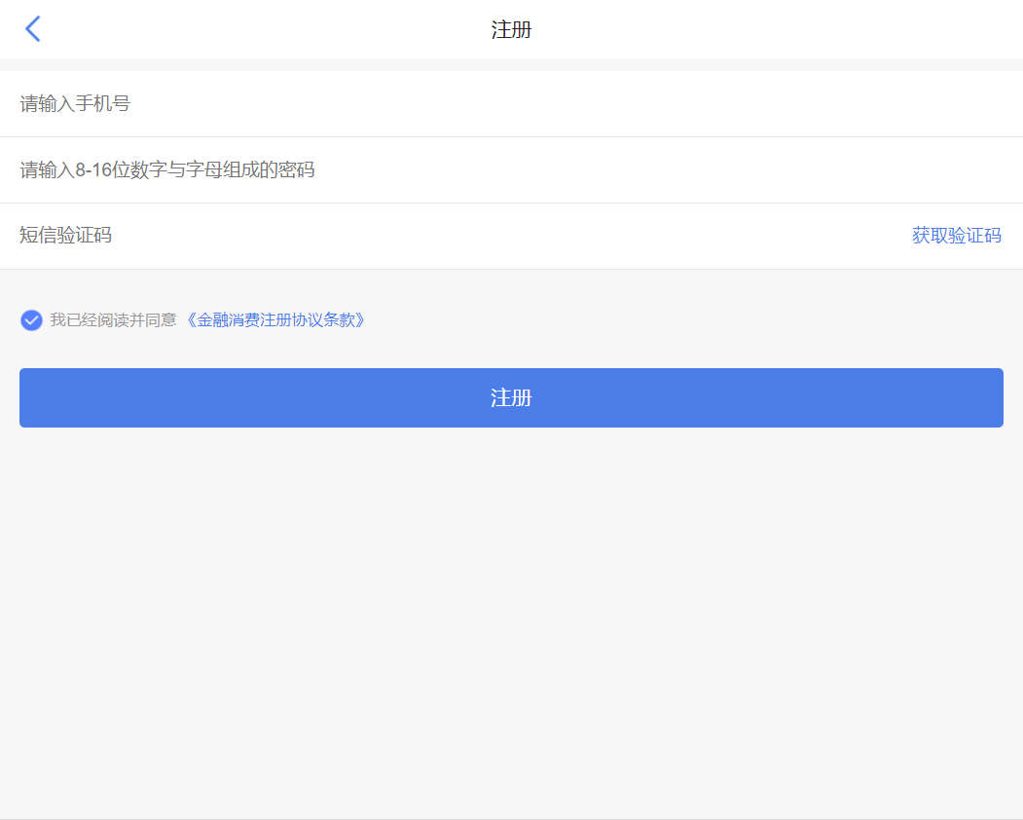Go back from the 注册 page

(x=33, y=29)
